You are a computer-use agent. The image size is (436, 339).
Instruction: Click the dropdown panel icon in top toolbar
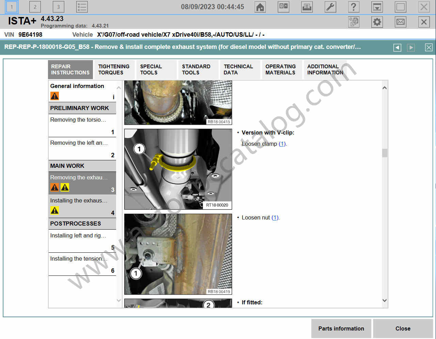(377, 7)
